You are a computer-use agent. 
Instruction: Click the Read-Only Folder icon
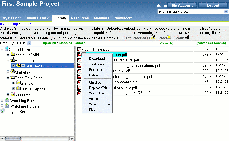pos(13,77)
